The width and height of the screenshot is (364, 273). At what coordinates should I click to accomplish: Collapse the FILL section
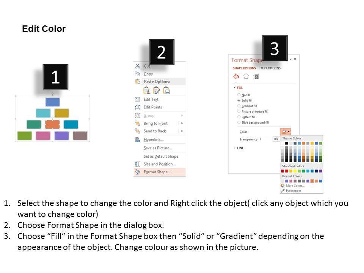coord(234,88)
